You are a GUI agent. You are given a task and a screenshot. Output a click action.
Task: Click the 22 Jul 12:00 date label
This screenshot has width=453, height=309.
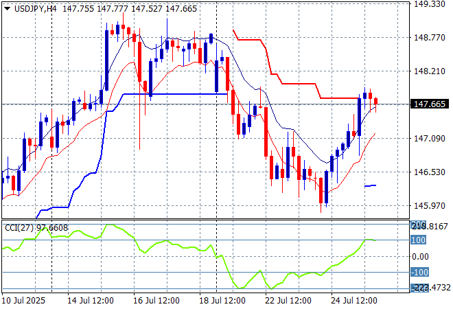pyautogui.click(x=288, y=301)
